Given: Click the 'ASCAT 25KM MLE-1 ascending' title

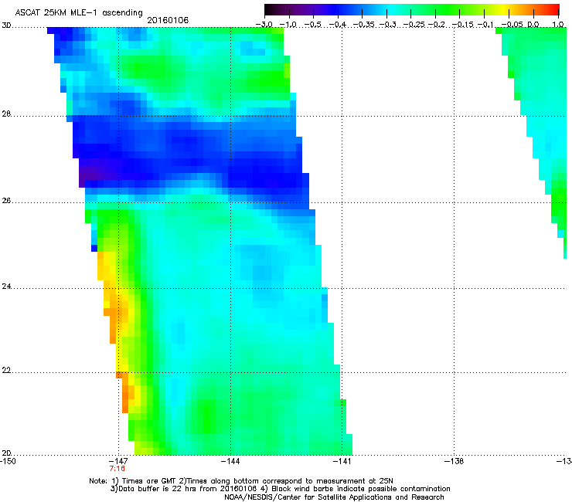Looking at the screenshot, I should pyautogui.click(x=79, y=13).
